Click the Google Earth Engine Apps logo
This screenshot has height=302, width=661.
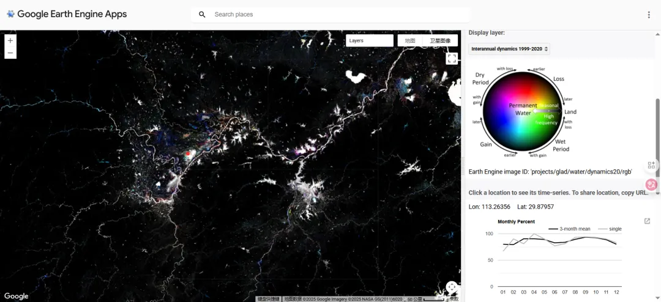[67, 14]
